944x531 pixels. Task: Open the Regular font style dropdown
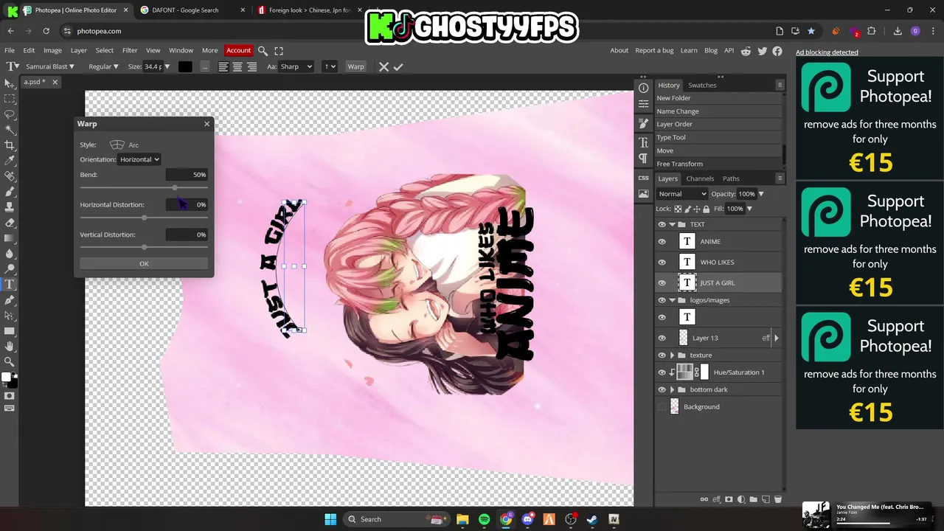point(103,66)
